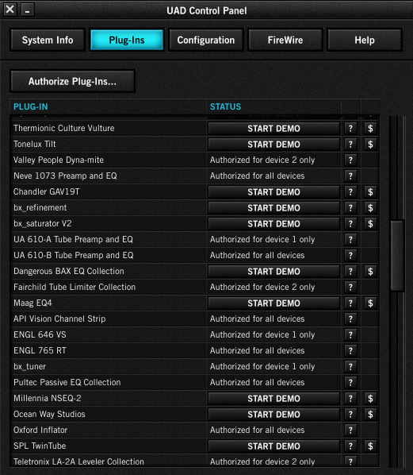Open help for bx_saturator V2
This screenshot has width=413, height=475.
coord(350,223)
